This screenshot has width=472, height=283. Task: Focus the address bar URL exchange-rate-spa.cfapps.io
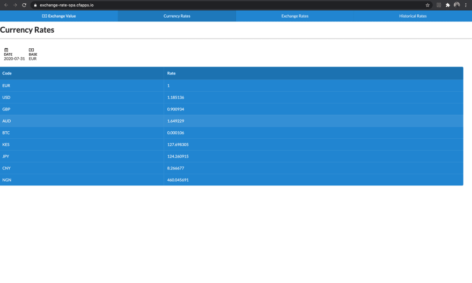click(67, 5)
